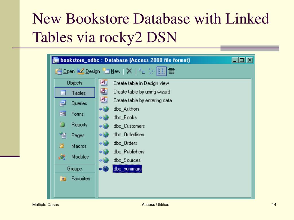The height and width of the screenshot is (220, 294).
Task: Select Create table in Design view
Action: click(x=141, y=83)
